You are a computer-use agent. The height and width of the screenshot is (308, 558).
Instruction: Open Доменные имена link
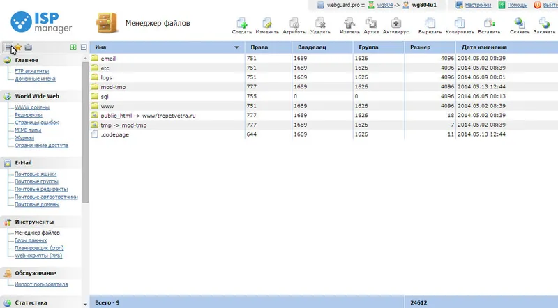[35, 79]
